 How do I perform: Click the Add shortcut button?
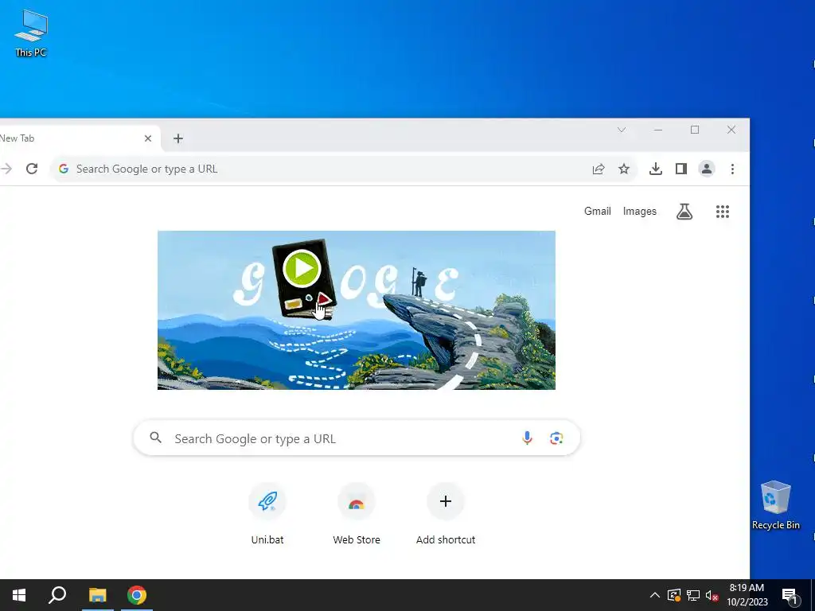click(x=446, y=513)
